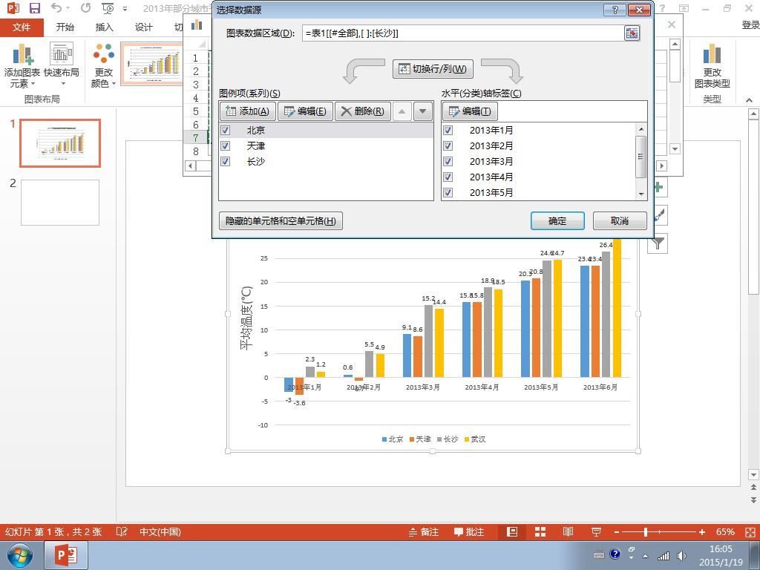This screenshot has width=760, height=570.
Task: Uncheck the 北京 series checkbox
Action: pyautogui.click(x=226, y=131)
